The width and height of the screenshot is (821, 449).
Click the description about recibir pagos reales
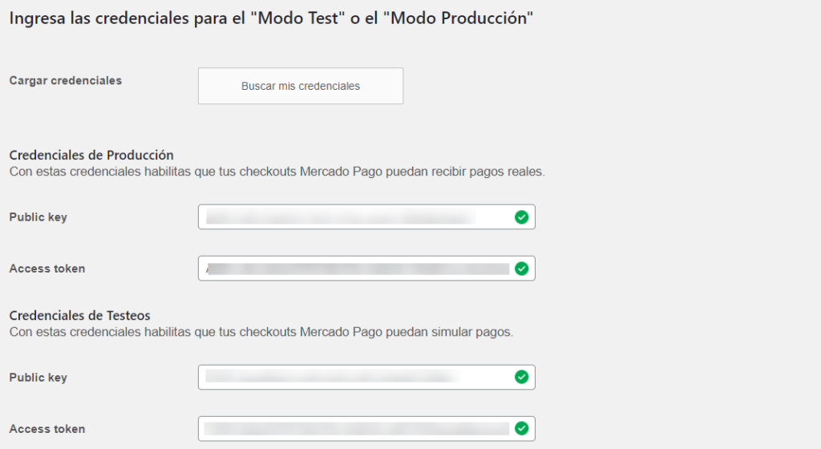pyautogui.click(x=277, y=172)
